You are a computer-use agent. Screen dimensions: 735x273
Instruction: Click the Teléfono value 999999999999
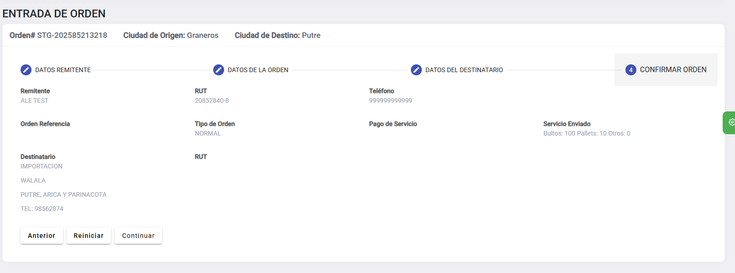(390, 100)
